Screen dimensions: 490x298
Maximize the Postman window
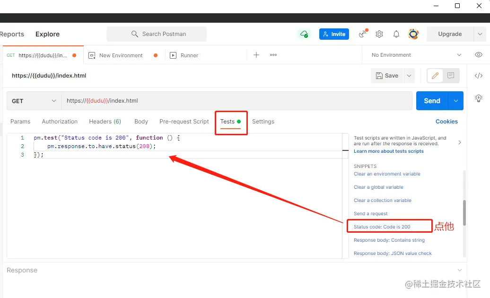tap(457, 6)
